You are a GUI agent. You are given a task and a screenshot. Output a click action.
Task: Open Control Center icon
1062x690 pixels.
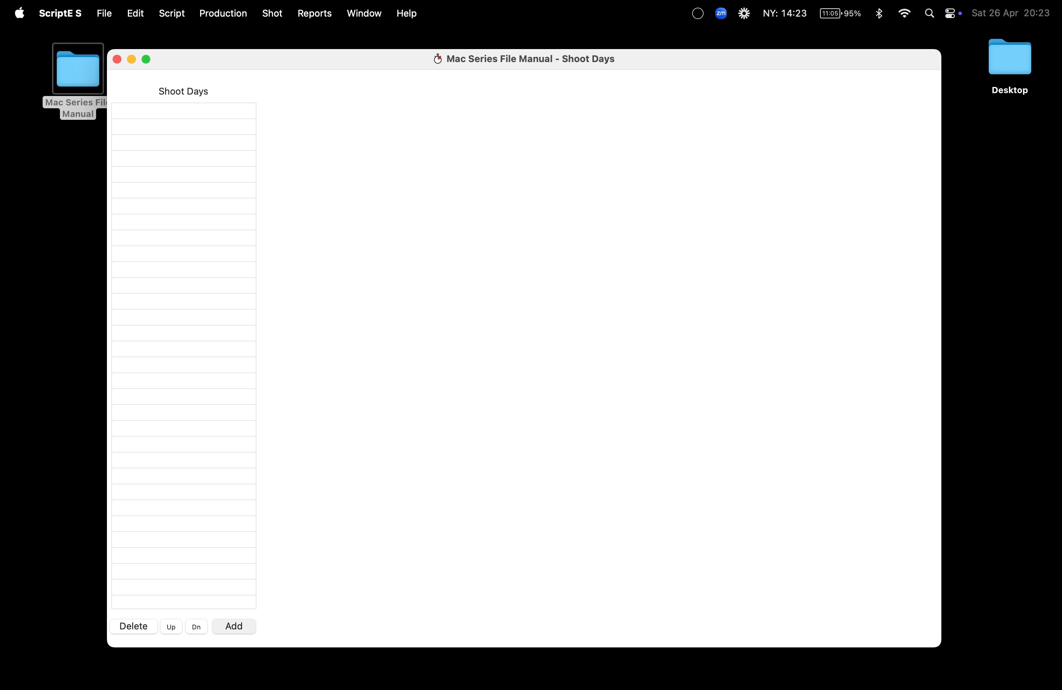[950, 13]
